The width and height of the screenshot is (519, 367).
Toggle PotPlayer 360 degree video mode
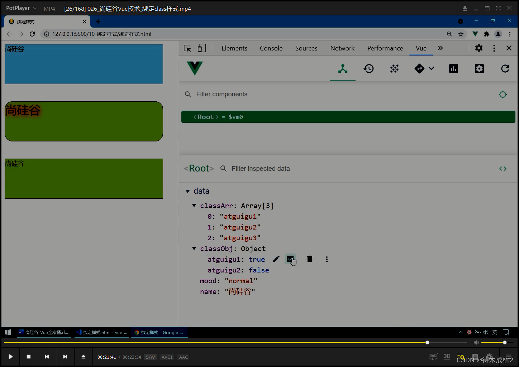point(433,356)
